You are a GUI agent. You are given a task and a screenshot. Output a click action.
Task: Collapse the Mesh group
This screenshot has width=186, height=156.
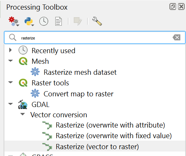[x=10, y=61]
